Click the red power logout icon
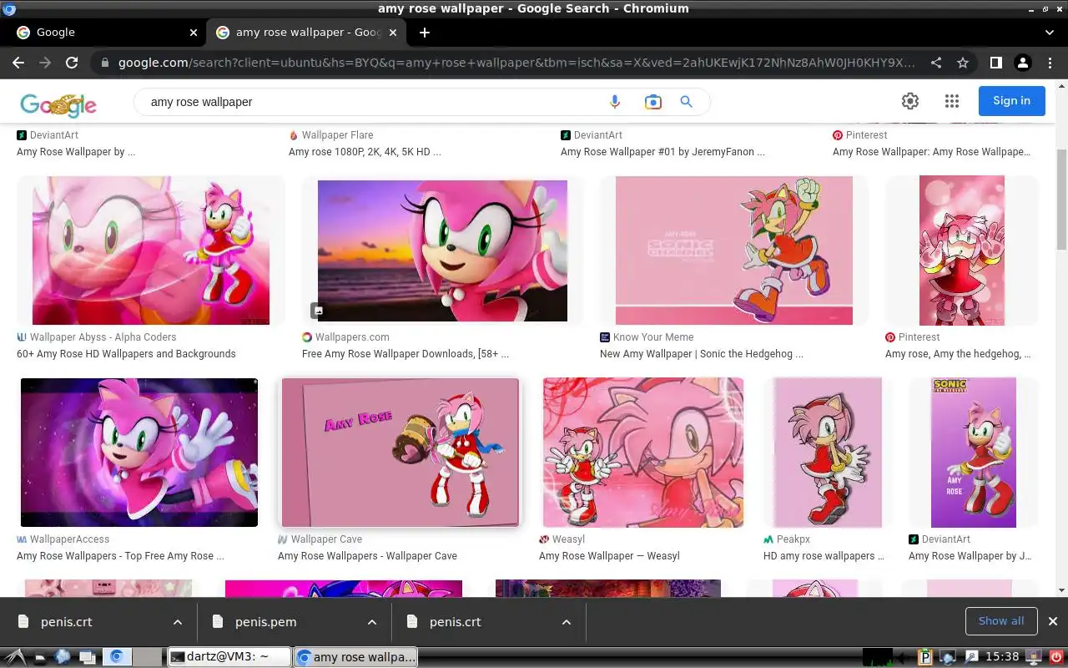This screenshot has width=1068, height=668. (1056, 657)
